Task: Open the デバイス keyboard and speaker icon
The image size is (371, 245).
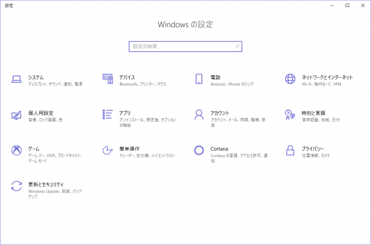Action: pyautogui.click(x=107, y=79)
